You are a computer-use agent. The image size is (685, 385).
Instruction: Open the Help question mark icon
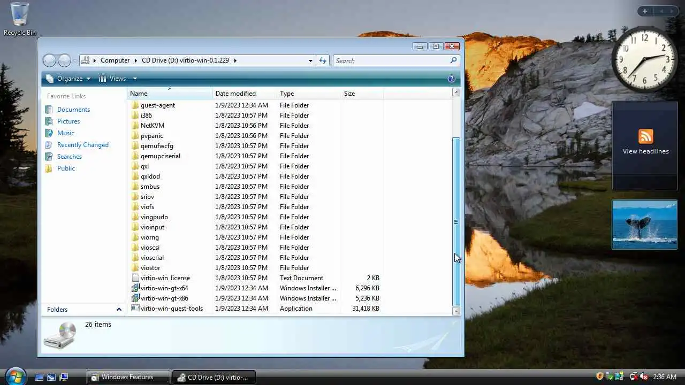click(451, 79)
